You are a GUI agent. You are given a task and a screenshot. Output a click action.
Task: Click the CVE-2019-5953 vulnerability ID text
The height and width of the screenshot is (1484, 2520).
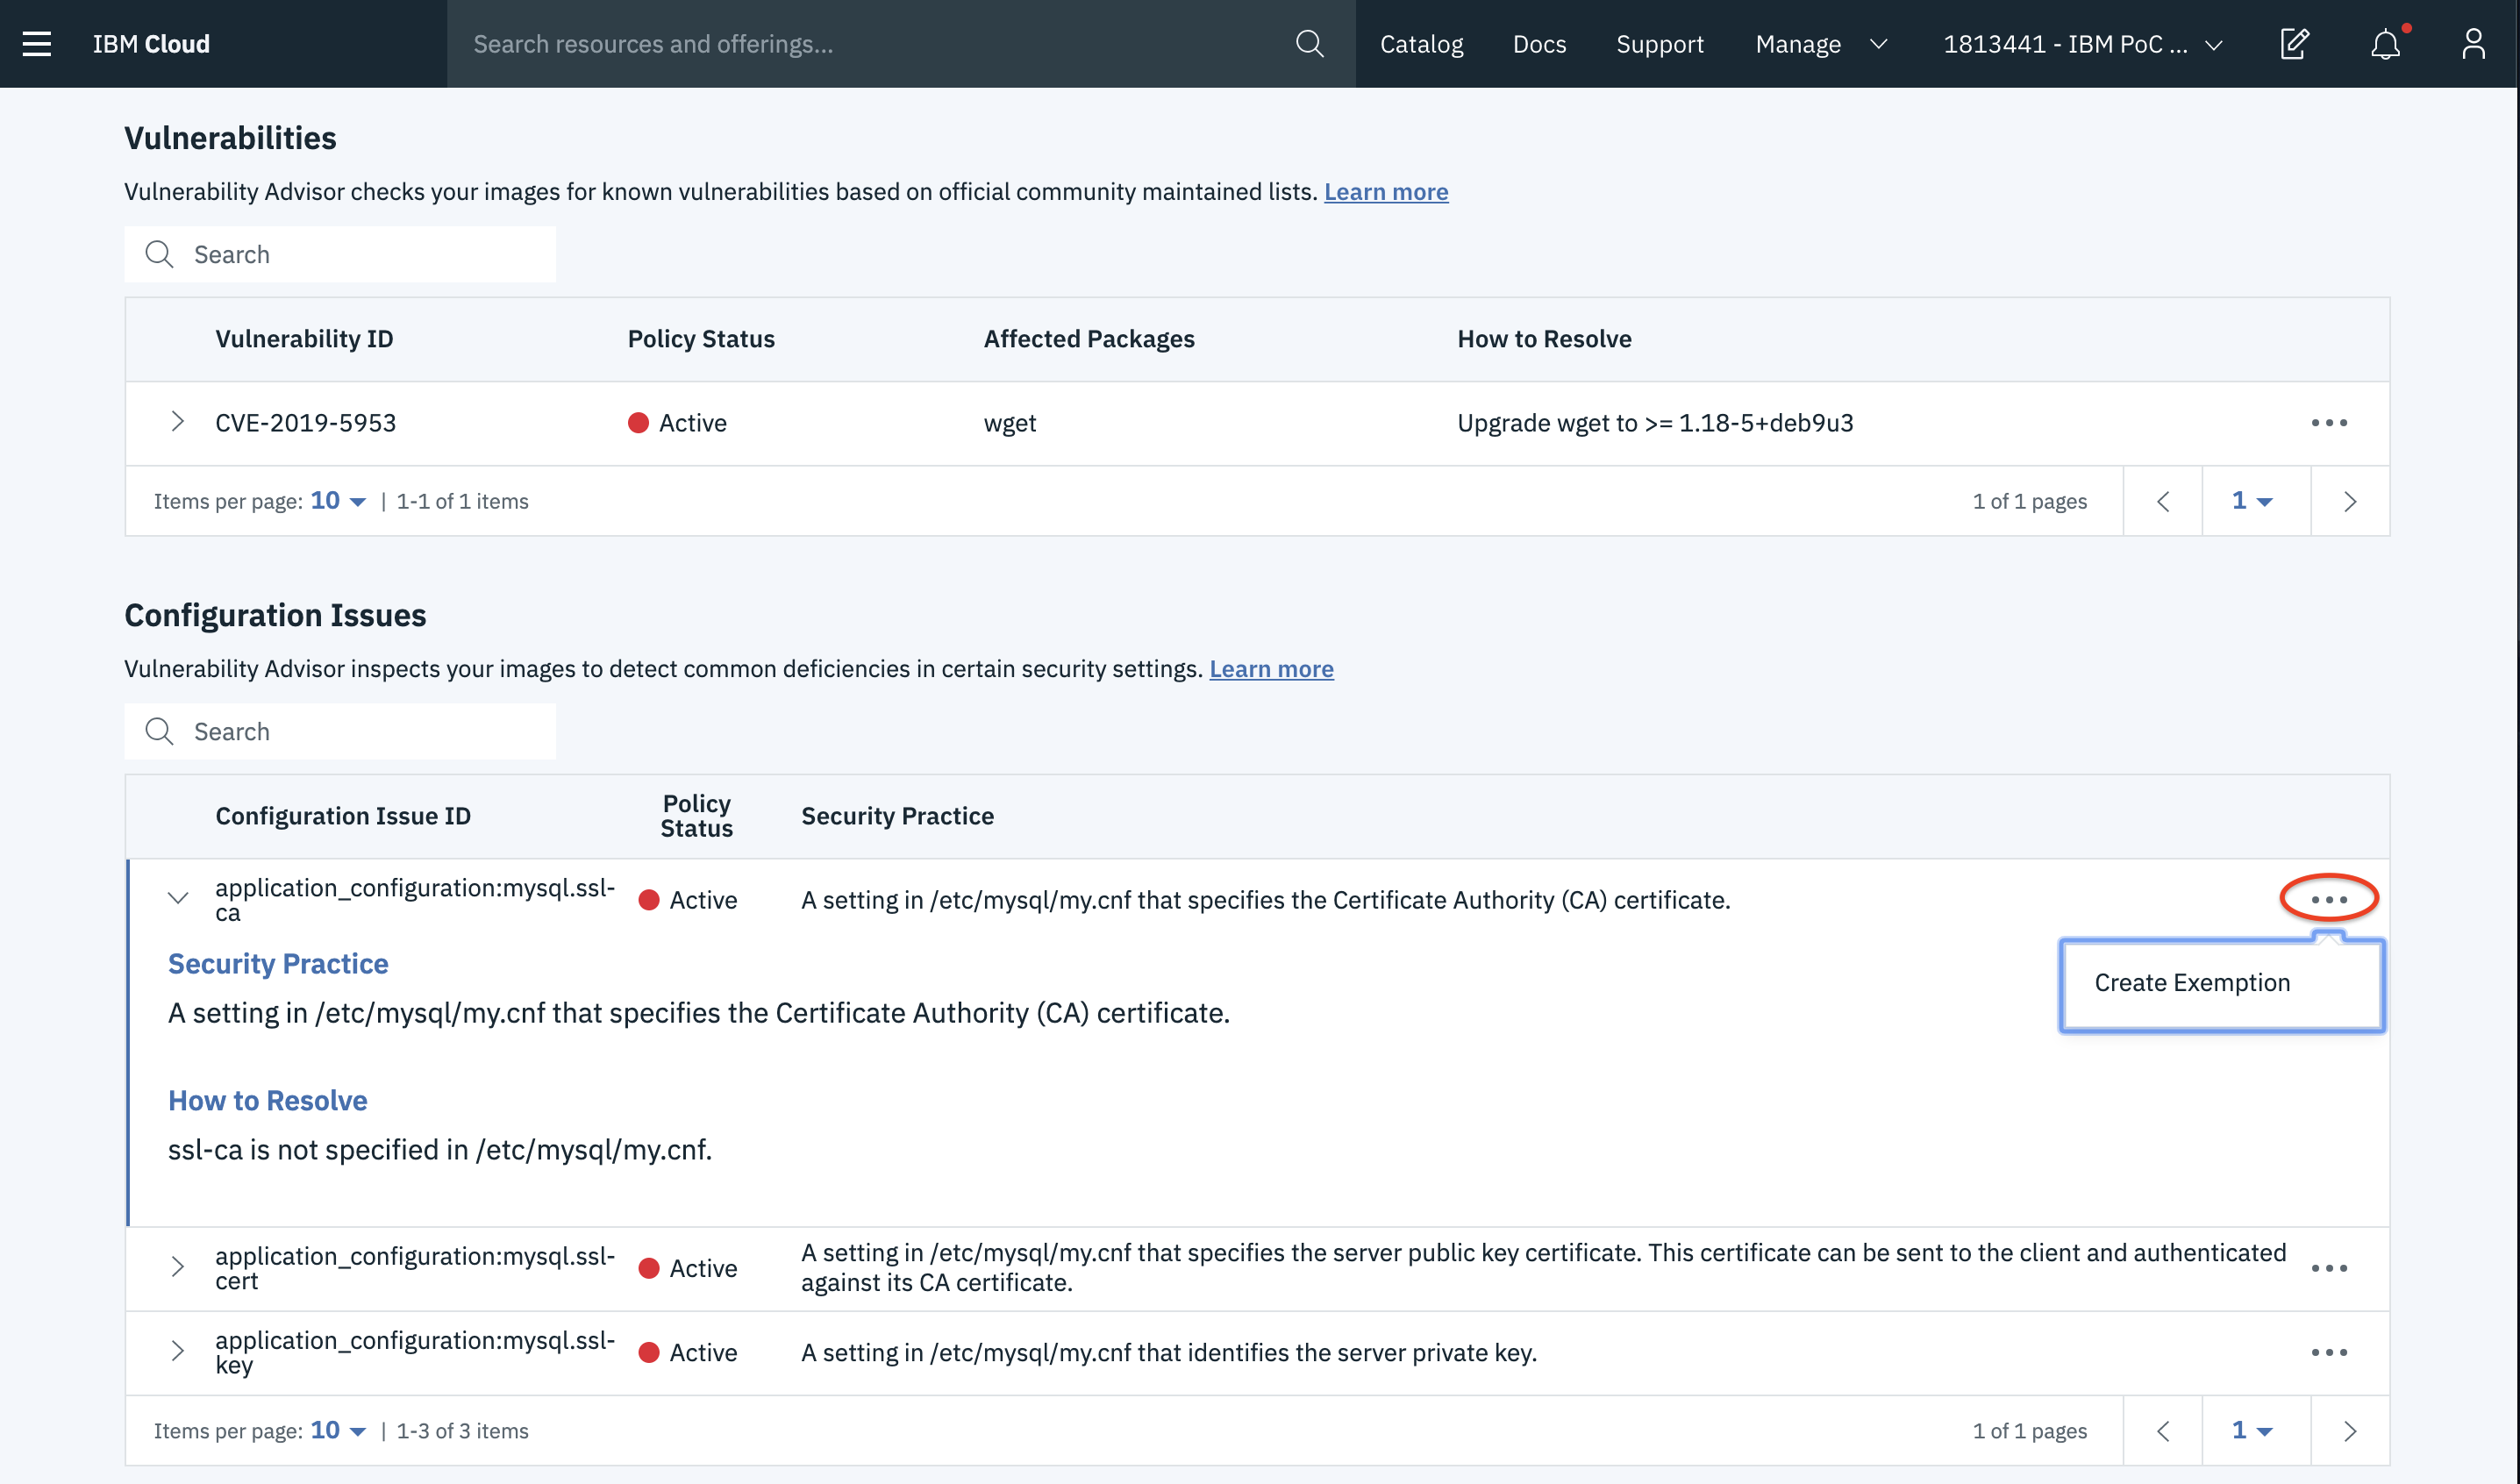[x=305, y=423]
